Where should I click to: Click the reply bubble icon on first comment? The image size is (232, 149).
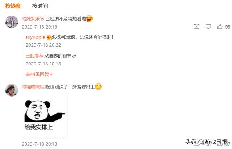pos(208,26)
